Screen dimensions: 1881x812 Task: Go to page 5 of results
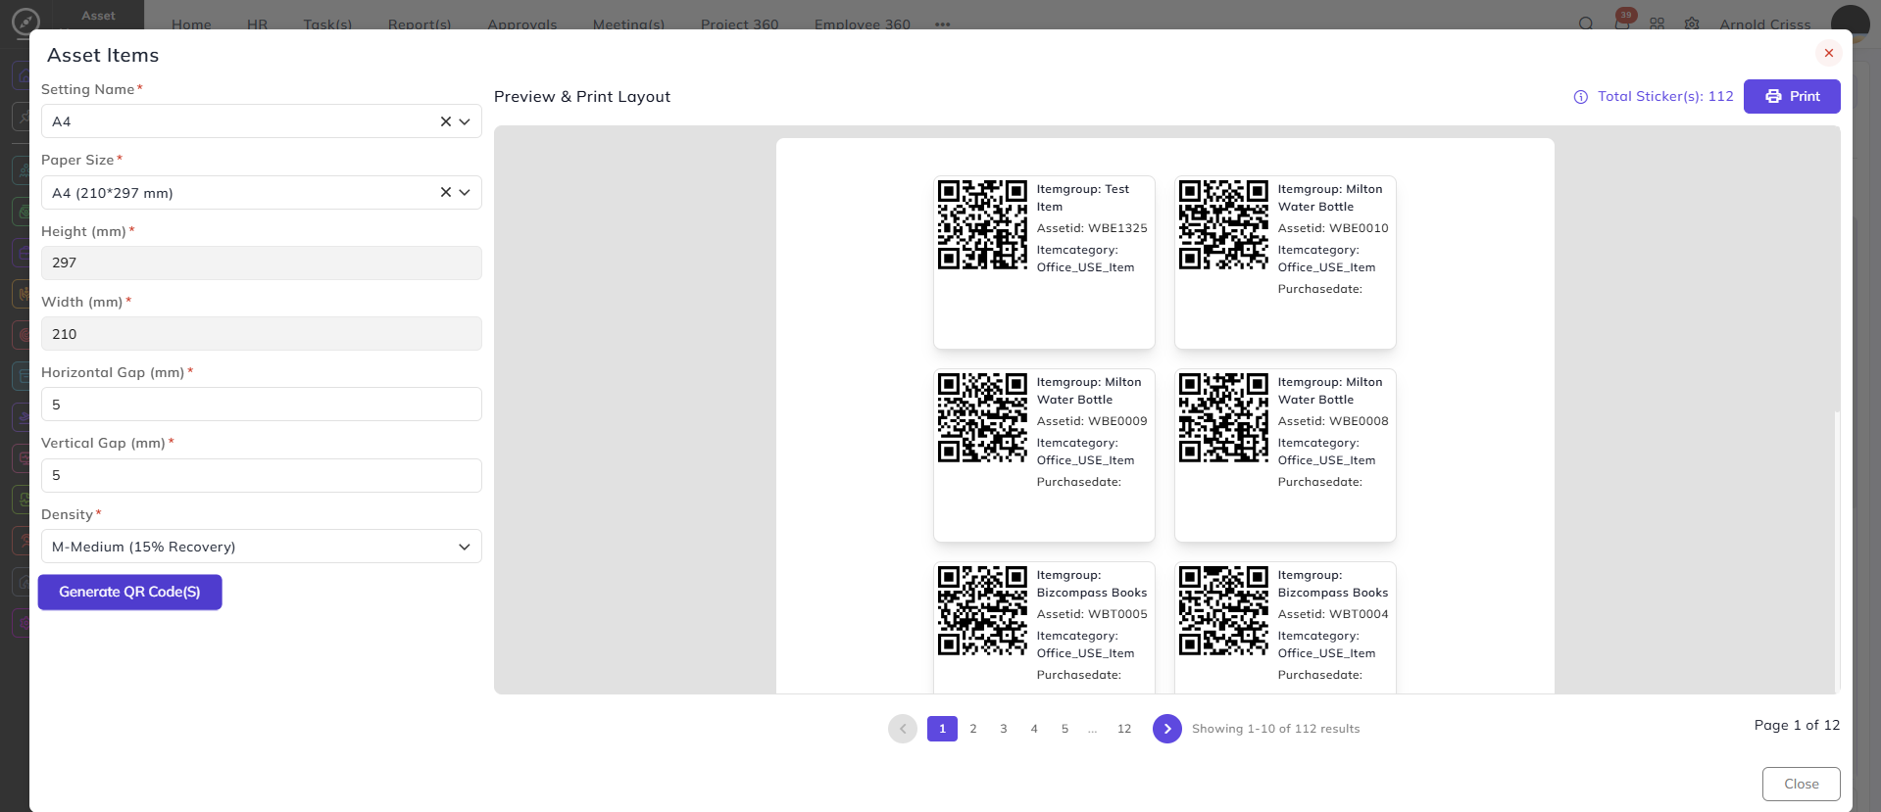point(1064,729)
